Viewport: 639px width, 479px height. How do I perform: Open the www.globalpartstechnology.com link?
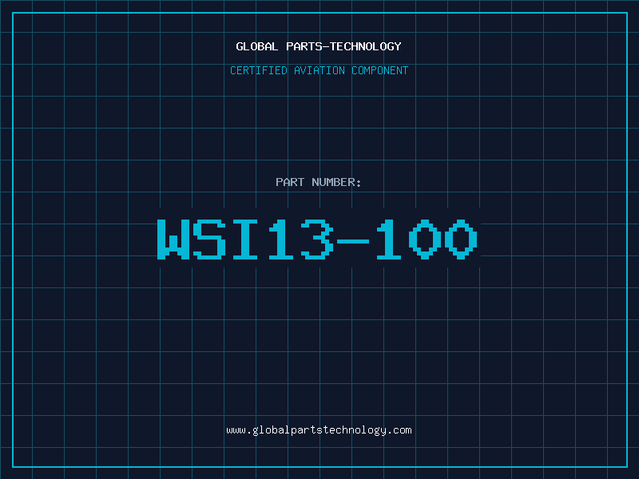(x=319, y=430)
